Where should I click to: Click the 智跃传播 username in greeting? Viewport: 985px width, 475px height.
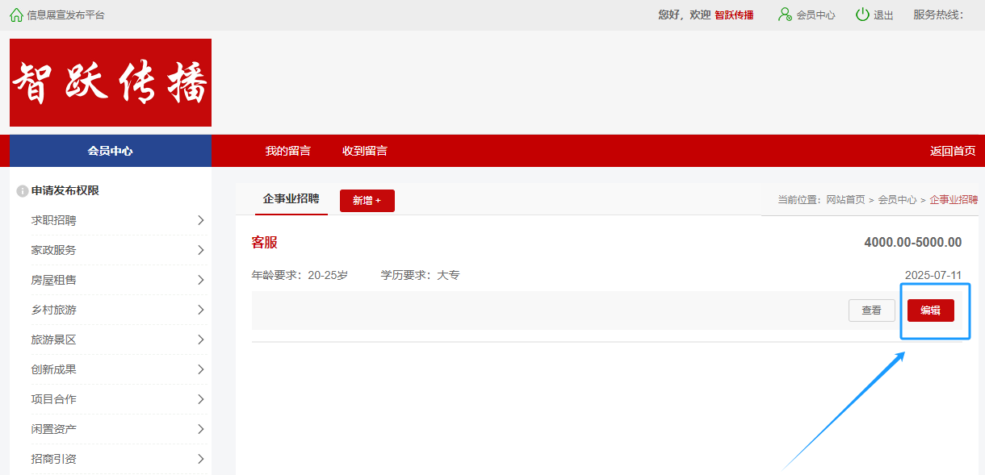[734, 15]
